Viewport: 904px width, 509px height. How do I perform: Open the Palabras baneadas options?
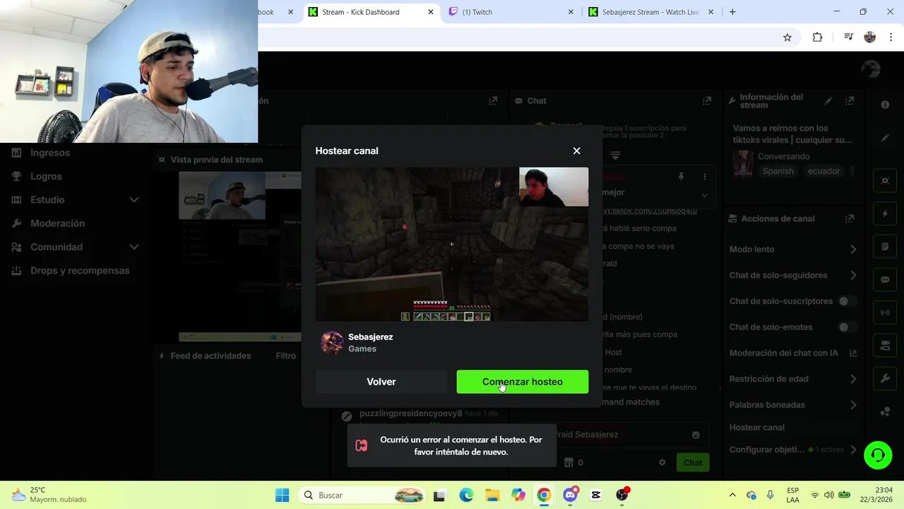(x=793, y=405)
